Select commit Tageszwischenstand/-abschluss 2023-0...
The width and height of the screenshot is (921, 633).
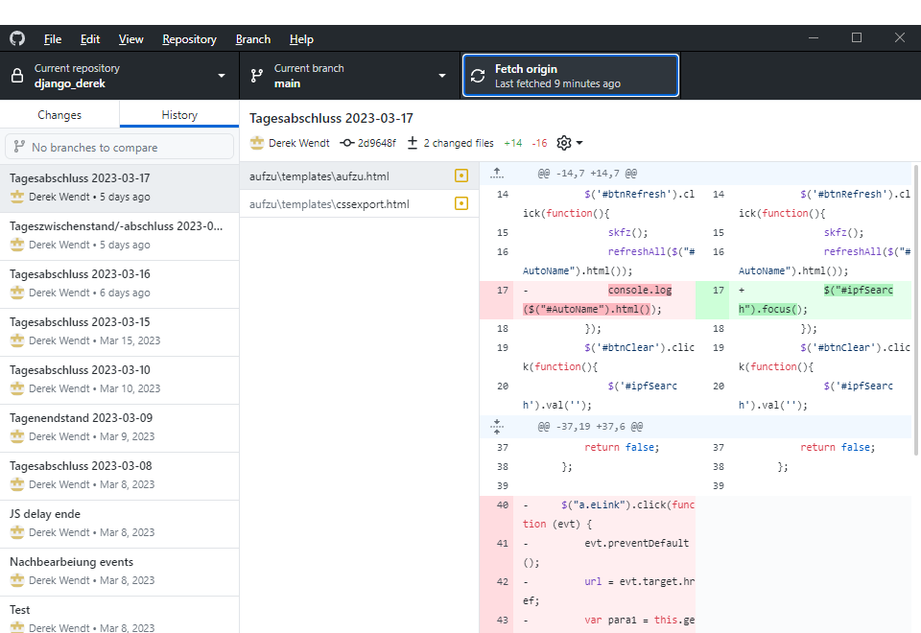(119, 236)
